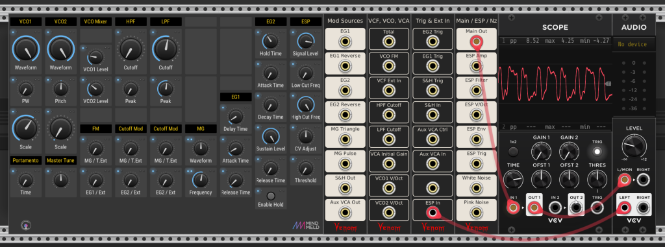This screenshot has height=247, width=665.
Task: Click the Portamento Time knob
Action: point(26,180)
